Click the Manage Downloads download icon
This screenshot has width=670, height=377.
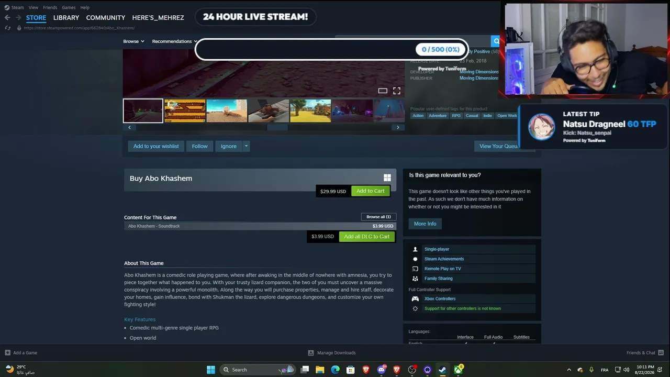[311, 353]
